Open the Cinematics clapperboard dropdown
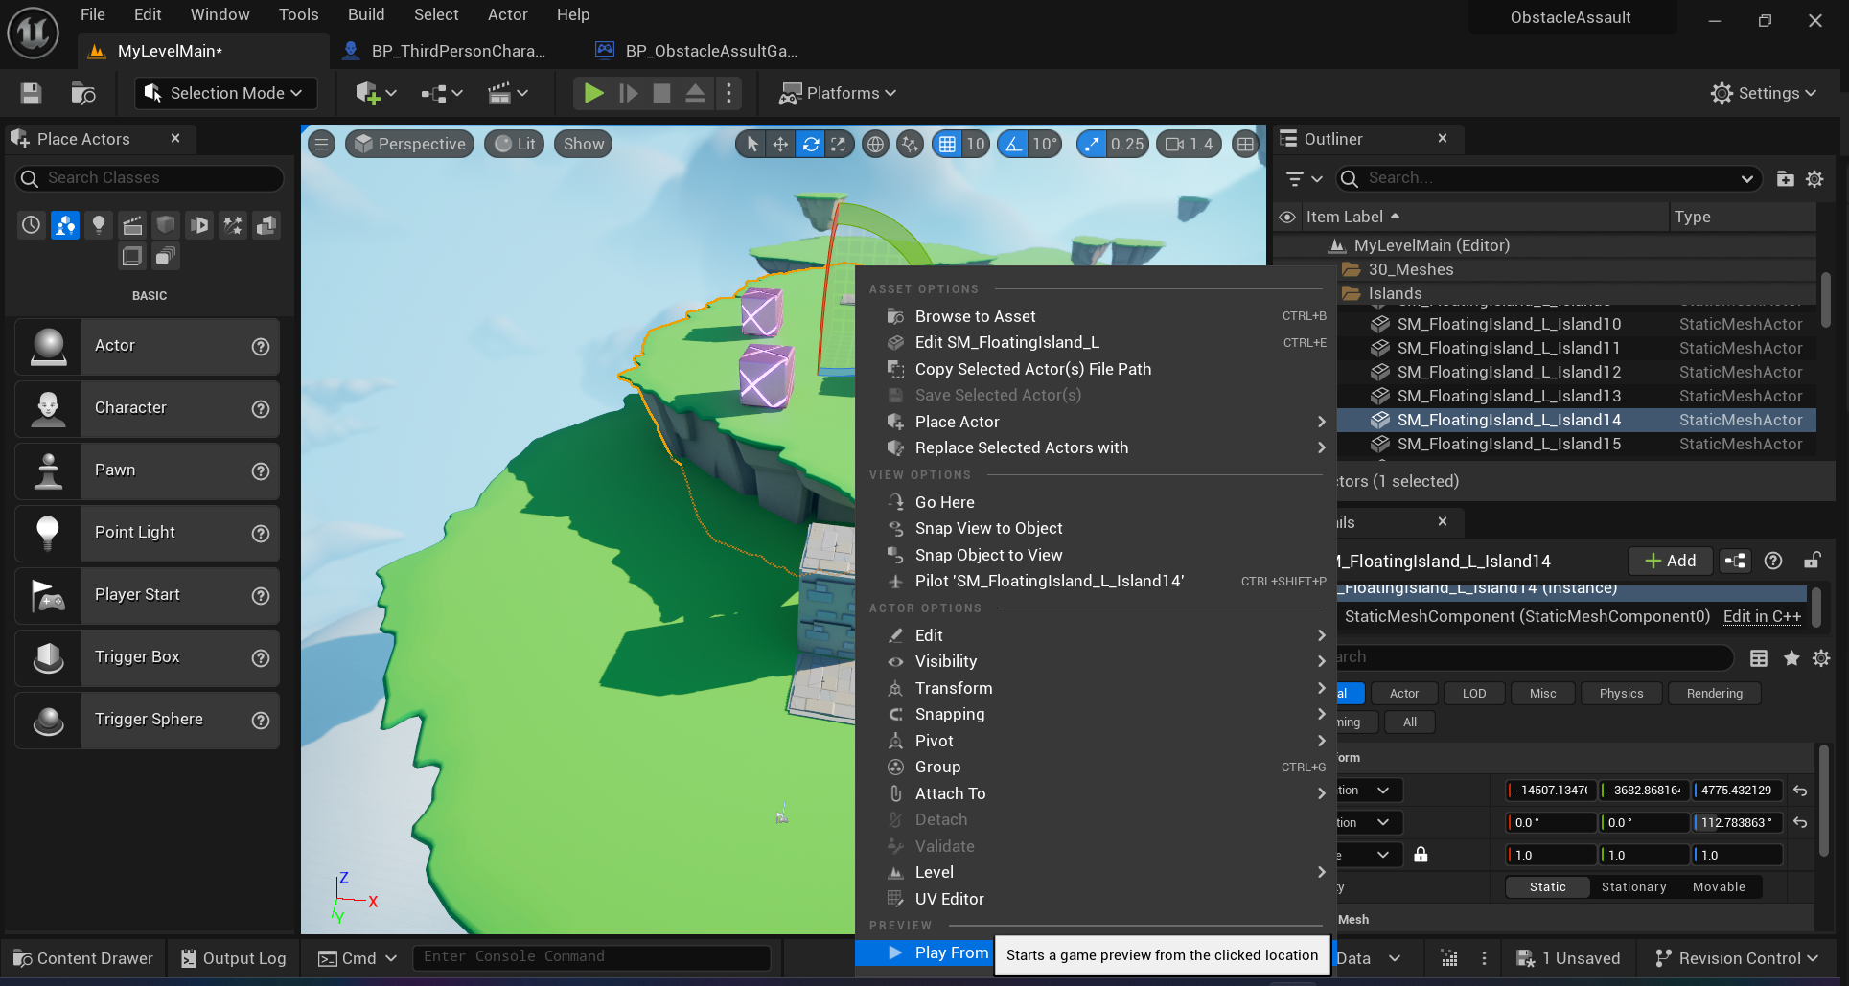The height and width of the screenshot is (986, 1849). click(x=508, y=93)
